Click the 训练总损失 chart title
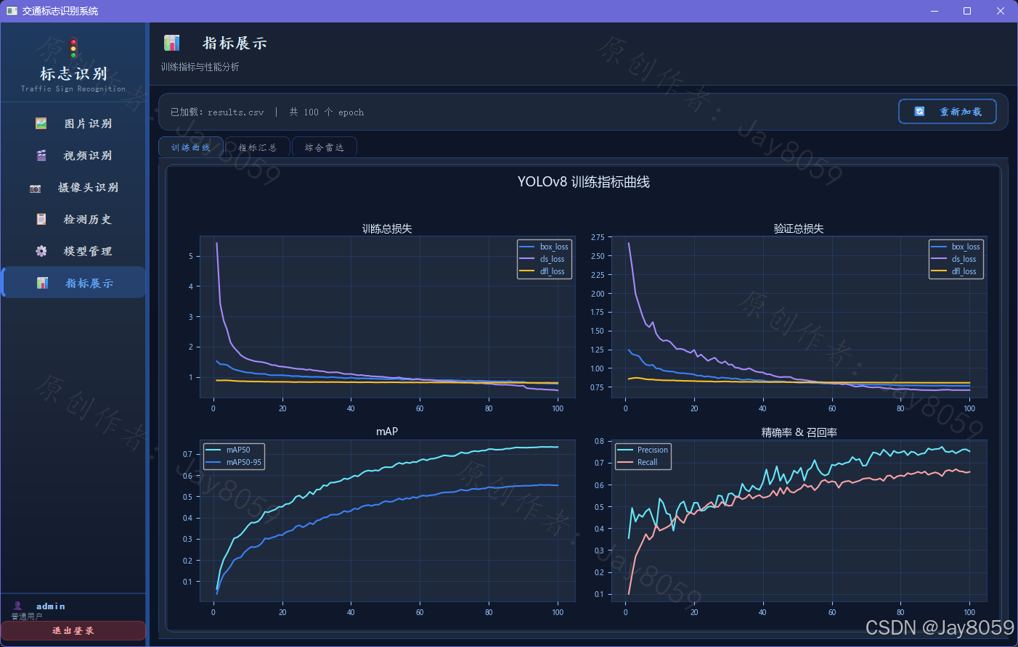 (x=387, y=228)
